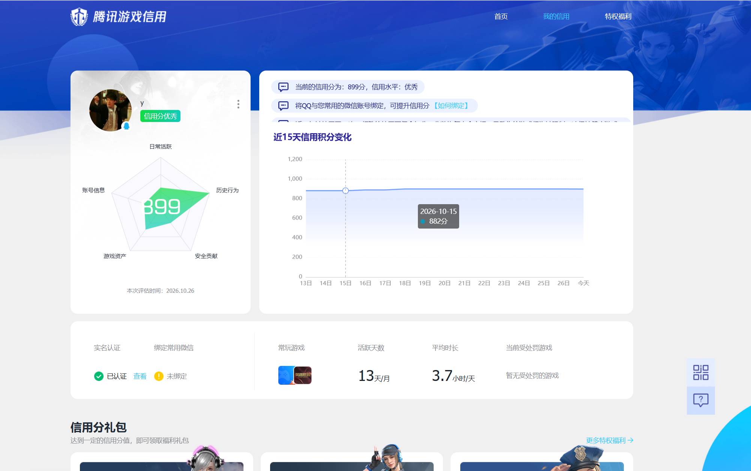Image resolution: width=751 pixels, height=471 pixels.
Task: Click the 历史行为 radar axis label
Action: 227,190
